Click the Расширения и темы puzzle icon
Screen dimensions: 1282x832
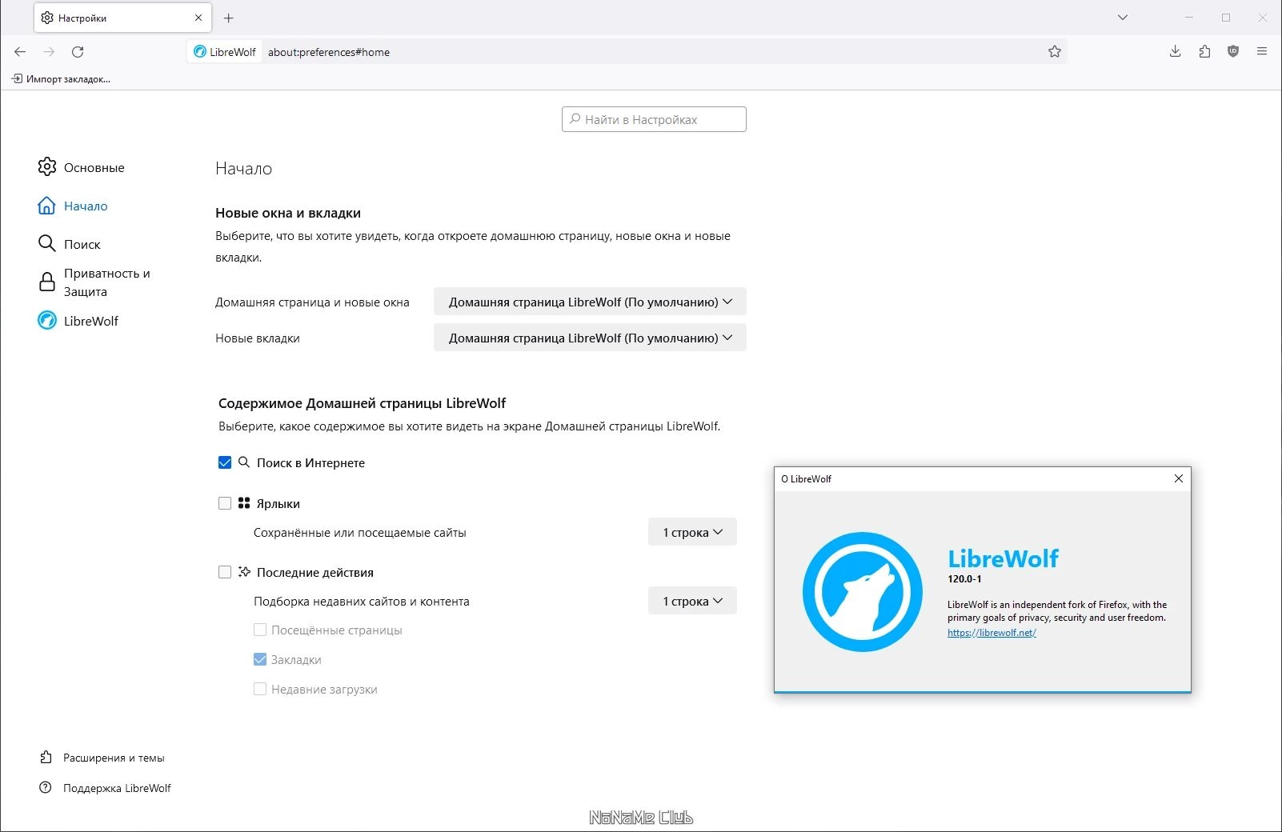pos(46,757)
